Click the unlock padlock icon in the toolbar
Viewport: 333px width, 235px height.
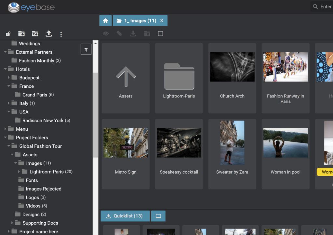[x=8, y=34]
